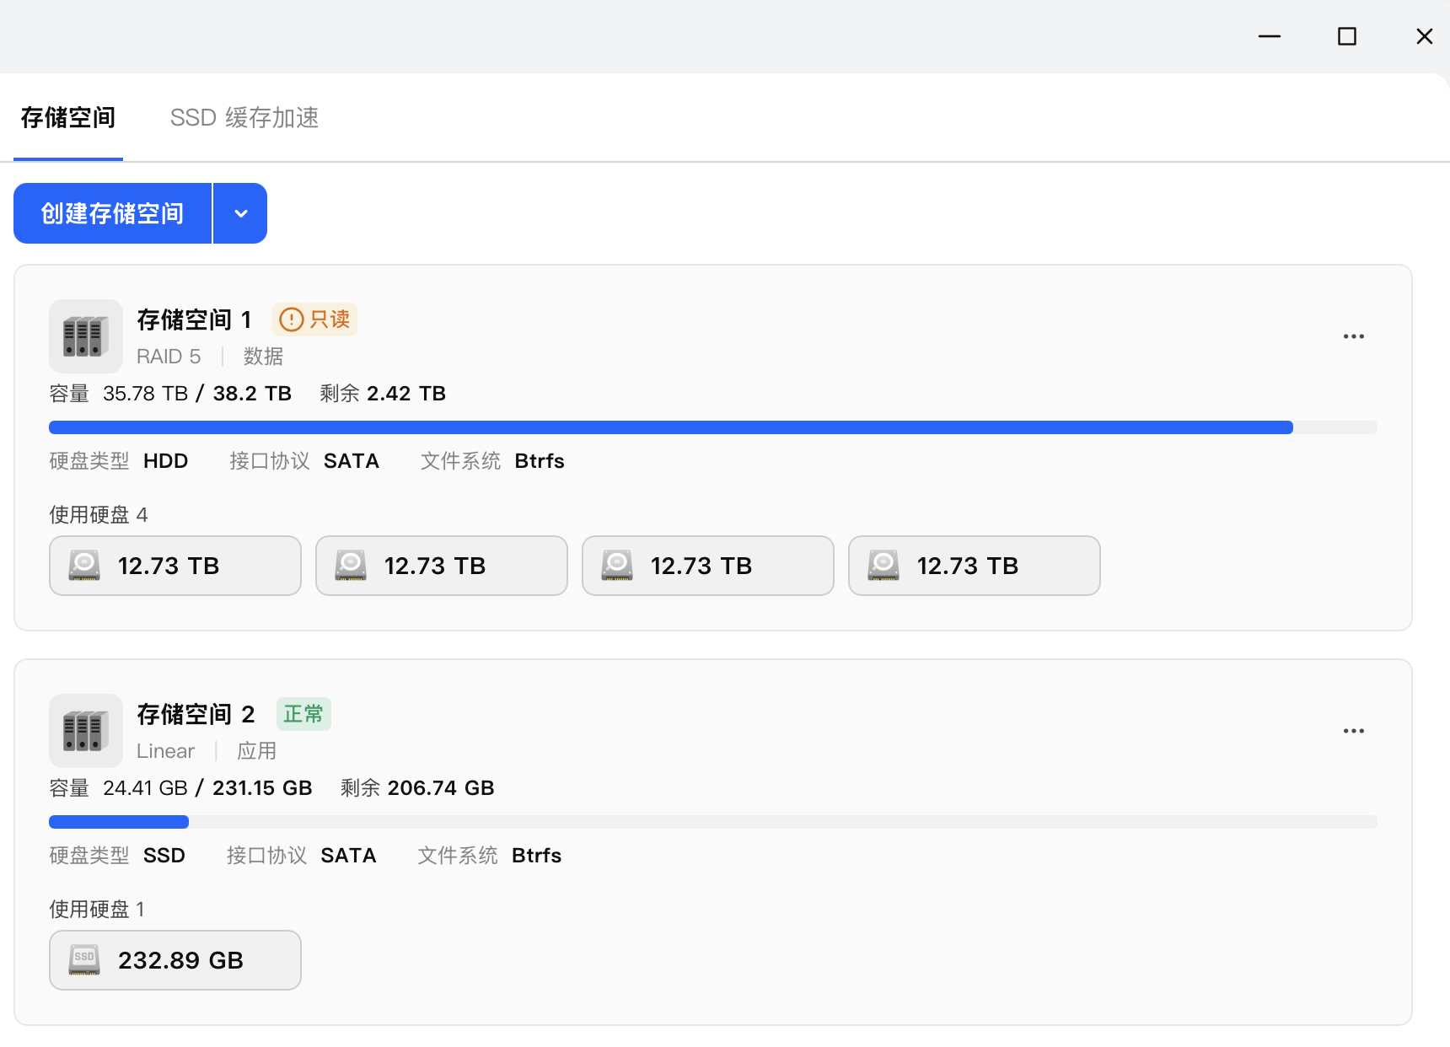
Task: Click the Storage Space 1 server icon
Action: pyautogui.click(x=86, y=336)
